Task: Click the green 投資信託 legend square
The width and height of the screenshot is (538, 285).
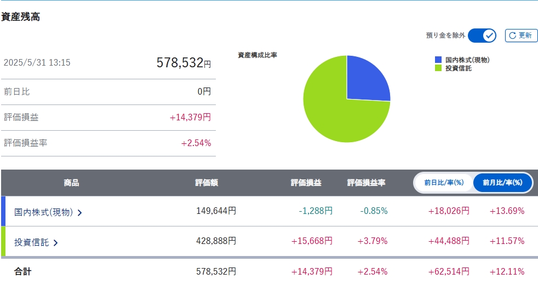Action: click(x=438, y=68)
